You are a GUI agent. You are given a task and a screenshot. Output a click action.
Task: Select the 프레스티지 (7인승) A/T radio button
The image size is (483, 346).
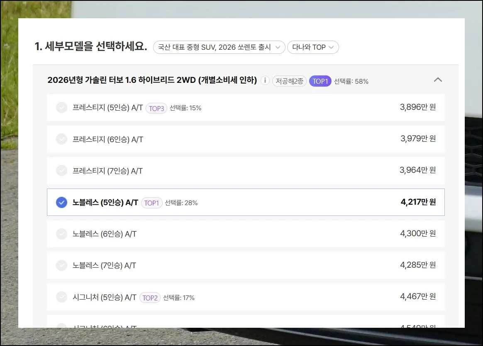click(x=61, y=171)
